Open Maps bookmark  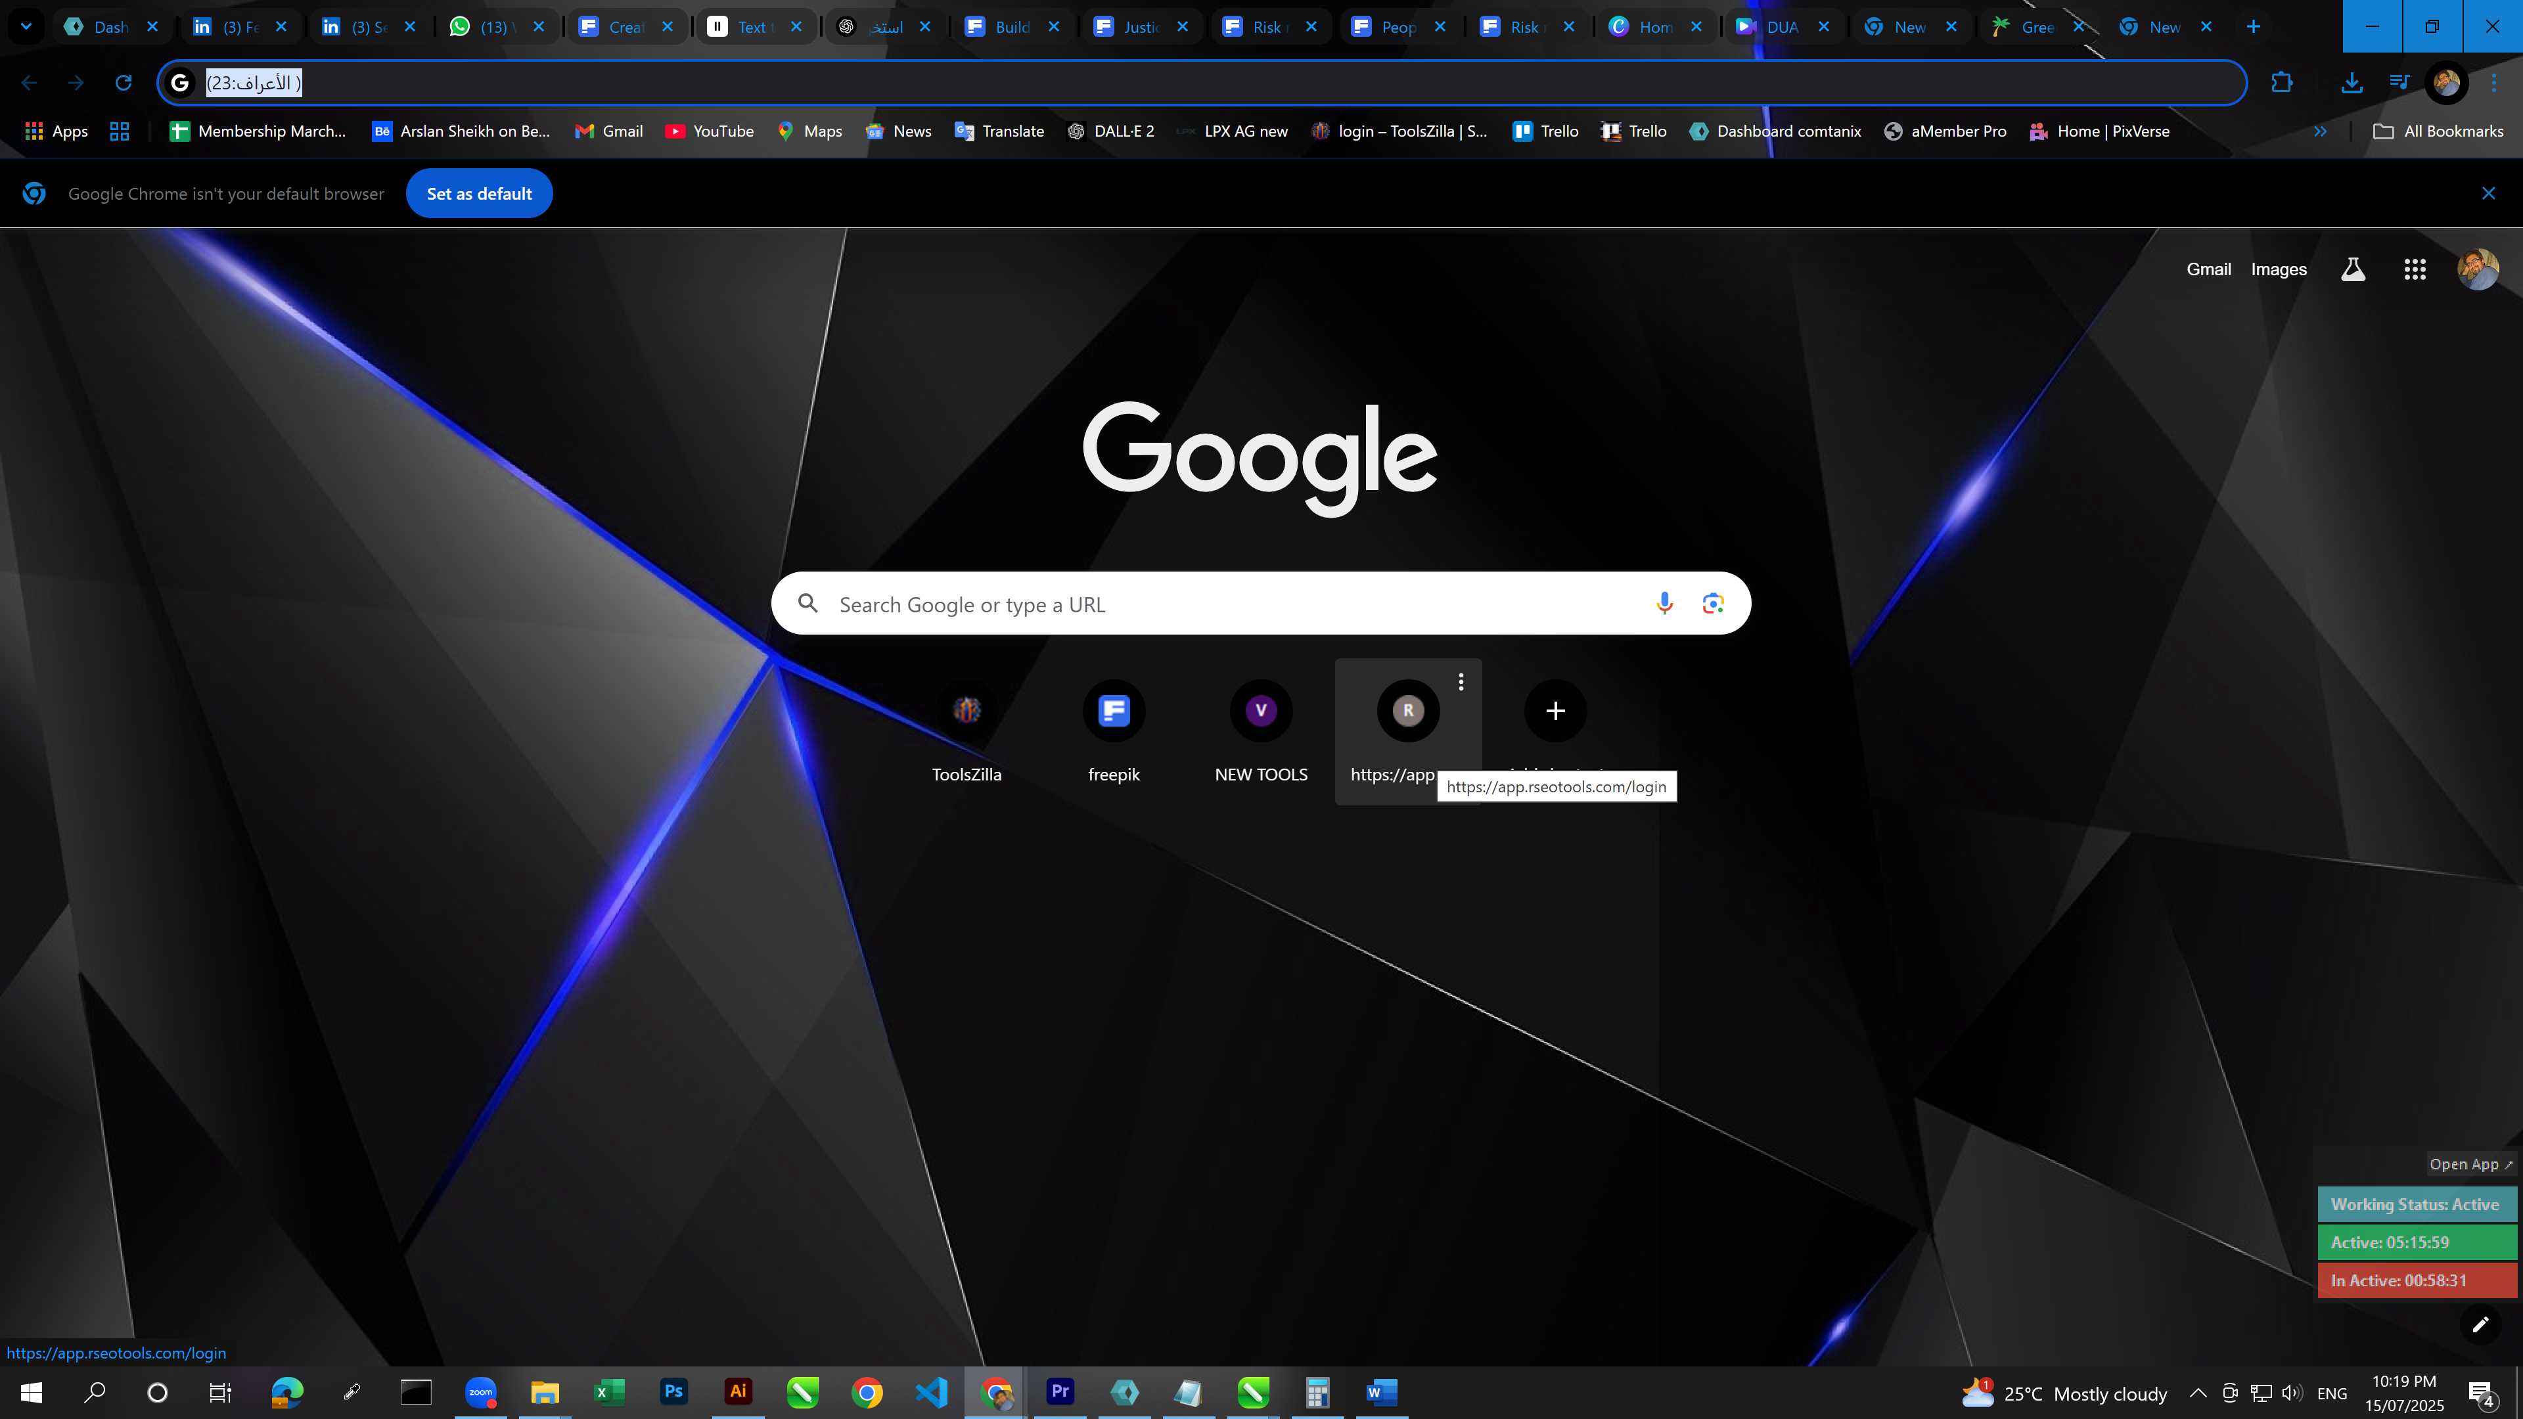coord(809,131)
